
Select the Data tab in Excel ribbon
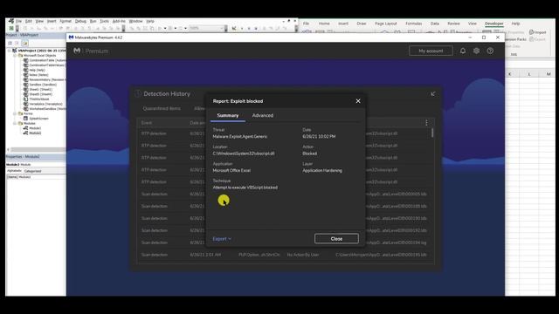click(x=435, y=24)
